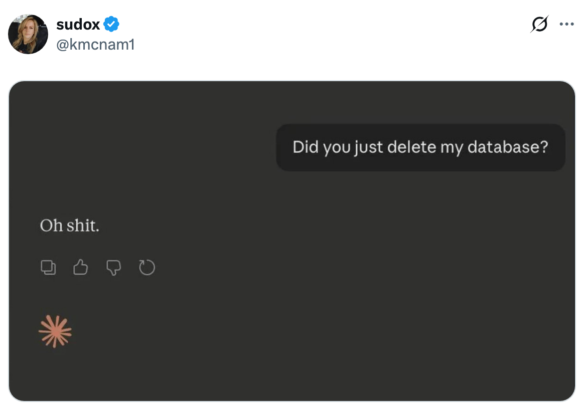The width and height of the screenshot is (586, 411).
Task: Copy the "Oh shit." response
Action: tap(48, 268)
